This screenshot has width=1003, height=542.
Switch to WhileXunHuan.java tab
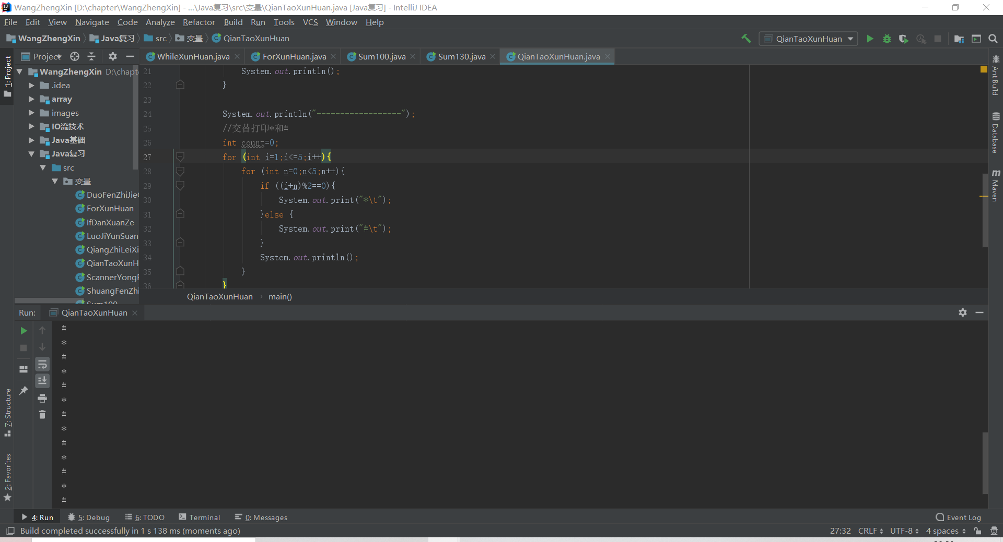193,56
